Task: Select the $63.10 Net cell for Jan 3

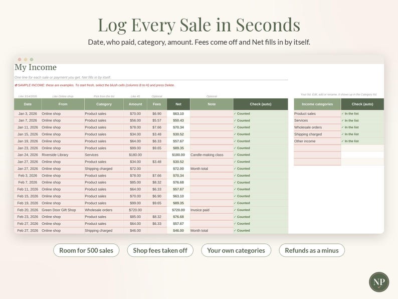Action: click(178, 113)
